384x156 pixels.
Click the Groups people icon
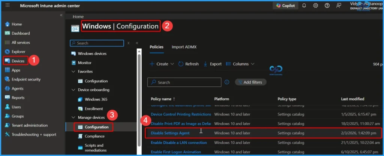tap(7, 116)
